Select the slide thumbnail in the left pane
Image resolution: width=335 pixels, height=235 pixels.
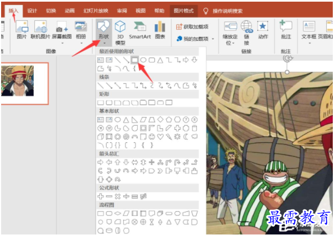[x=24, y=83]
